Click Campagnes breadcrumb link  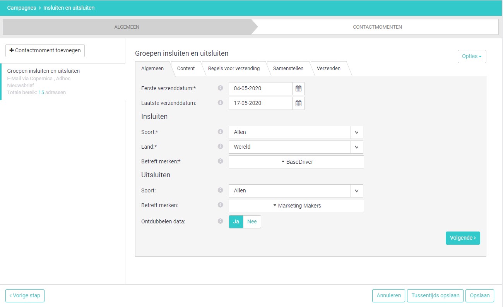(x=22, y=8)
